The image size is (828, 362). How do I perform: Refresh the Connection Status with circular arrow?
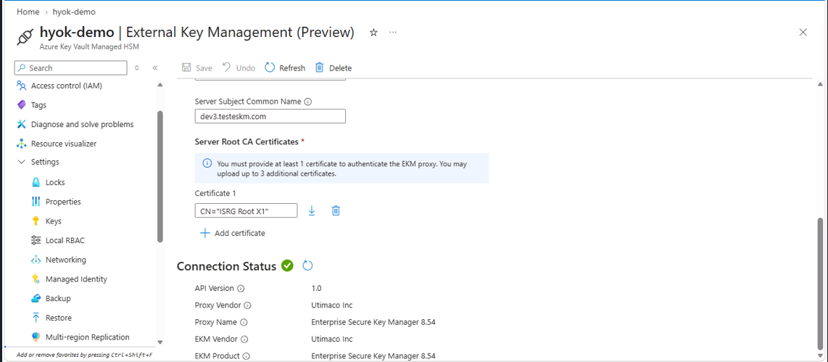tap(308, 266)
